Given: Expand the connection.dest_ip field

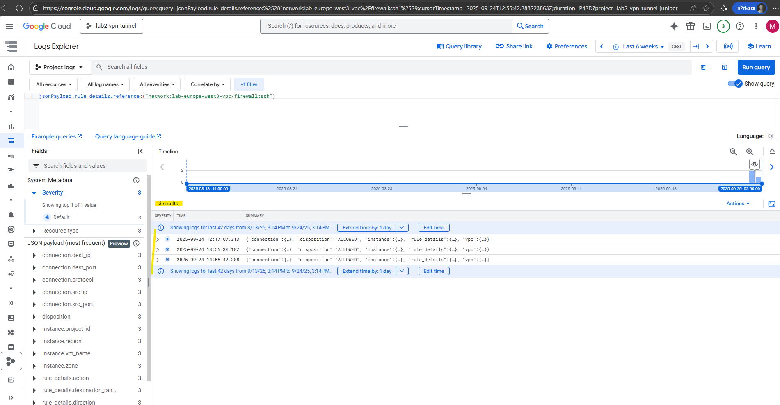Looking at the screenshot, I should tap(34, 255).
